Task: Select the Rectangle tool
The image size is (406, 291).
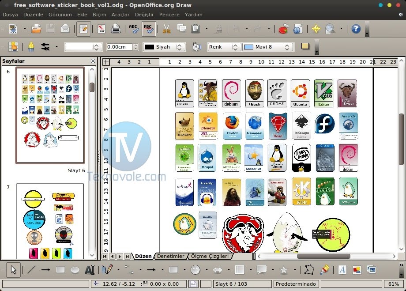Action: [60, 270]
